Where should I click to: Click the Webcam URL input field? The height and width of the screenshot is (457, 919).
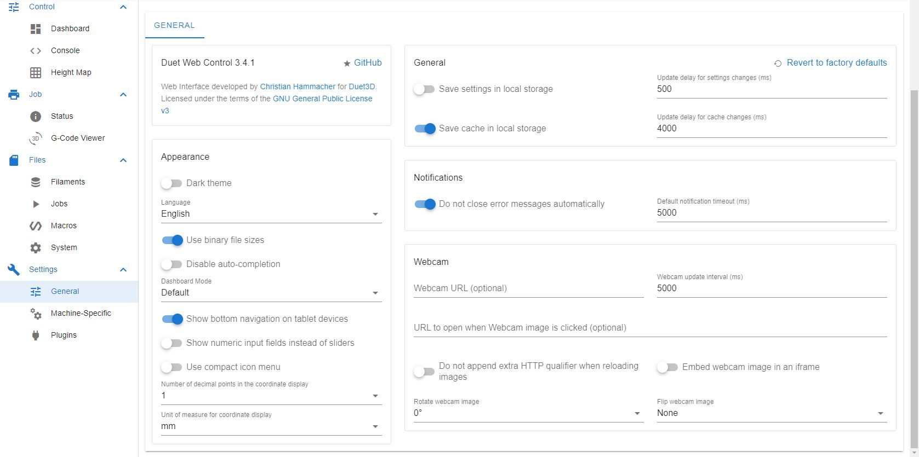pyautogui.click(x=528, y=288)
